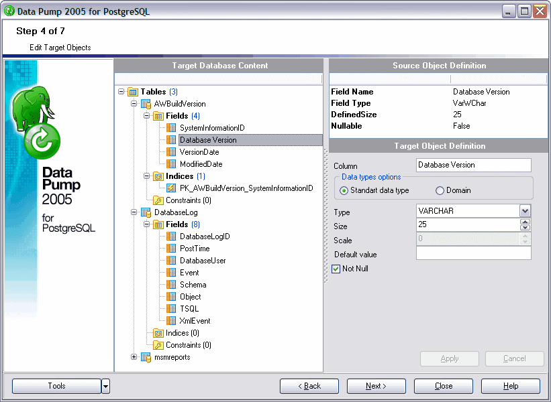Click the Apply button

pyautogui.click(x=450, y=358)
